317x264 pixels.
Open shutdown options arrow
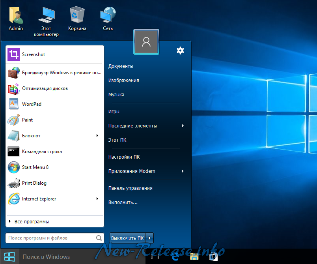(149, 238)
